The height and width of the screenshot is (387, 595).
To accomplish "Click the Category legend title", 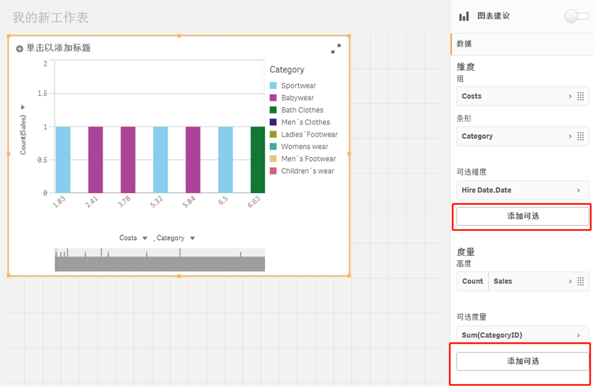I will pos(287,70).
